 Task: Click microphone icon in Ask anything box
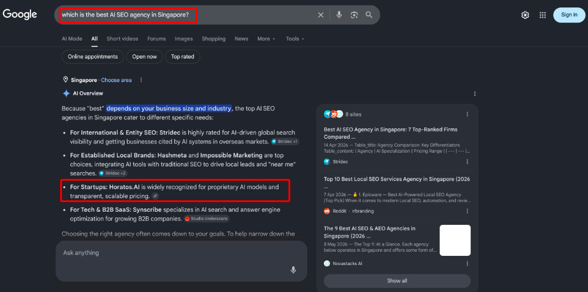click(293, 270)
